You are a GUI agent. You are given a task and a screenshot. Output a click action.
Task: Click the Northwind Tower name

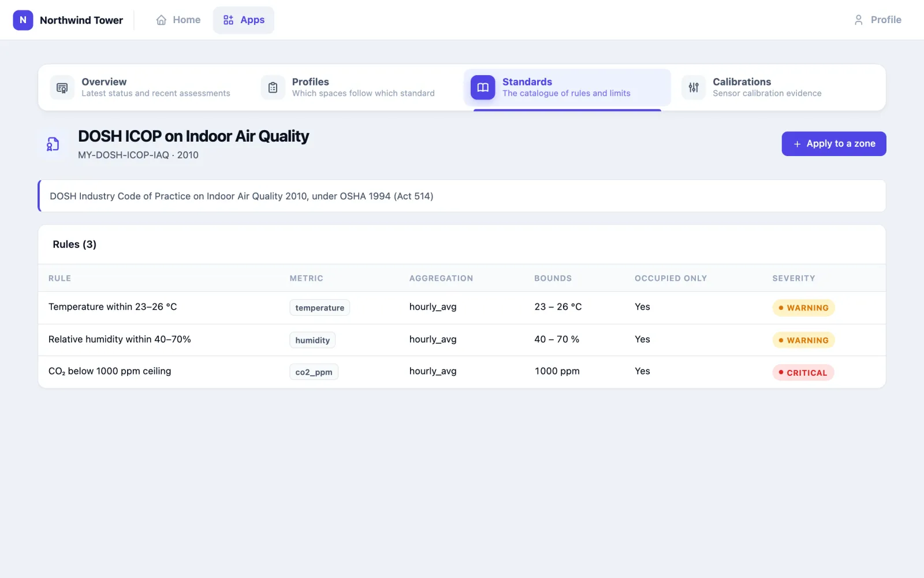81,20
